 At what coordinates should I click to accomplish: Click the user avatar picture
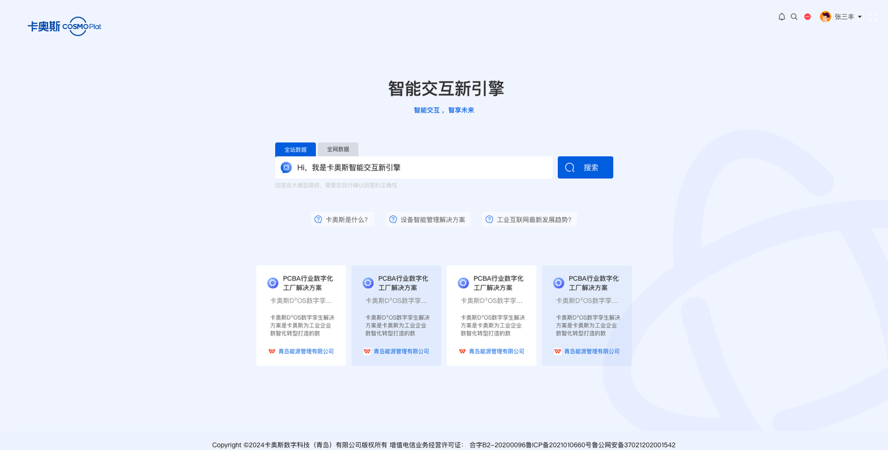click(825, 17)
